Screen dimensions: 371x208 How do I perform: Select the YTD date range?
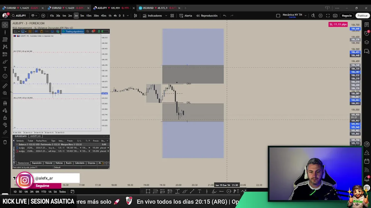coord(43,192)
